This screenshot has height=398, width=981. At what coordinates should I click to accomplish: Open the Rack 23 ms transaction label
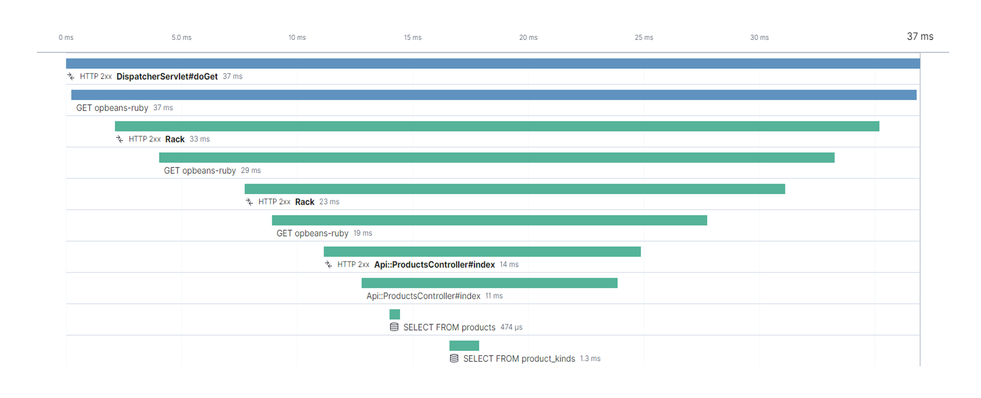(305, 202)
